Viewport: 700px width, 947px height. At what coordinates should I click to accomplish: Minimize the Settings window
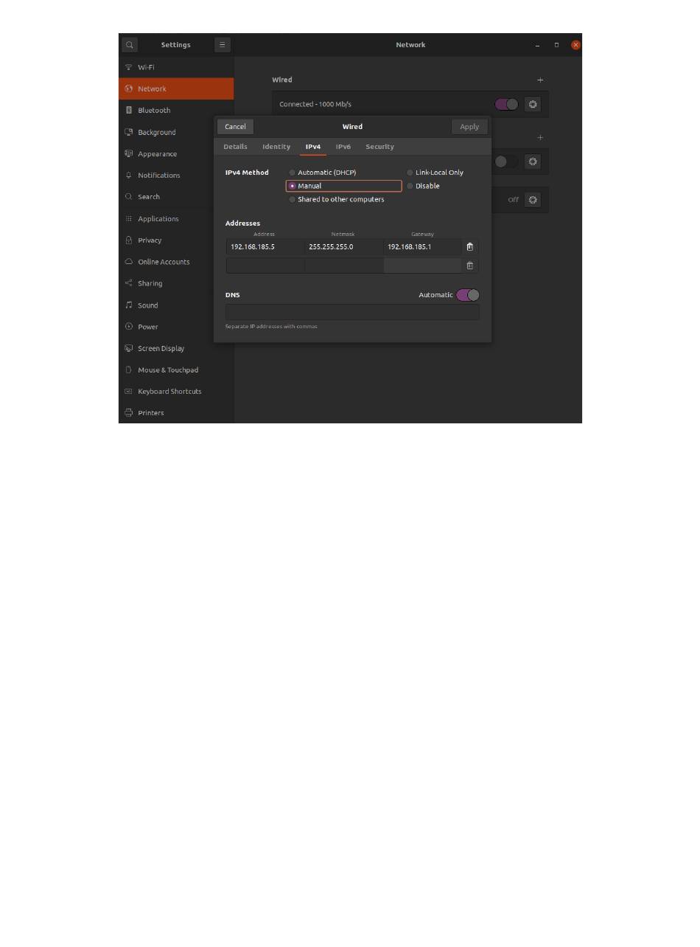(538, 45)
